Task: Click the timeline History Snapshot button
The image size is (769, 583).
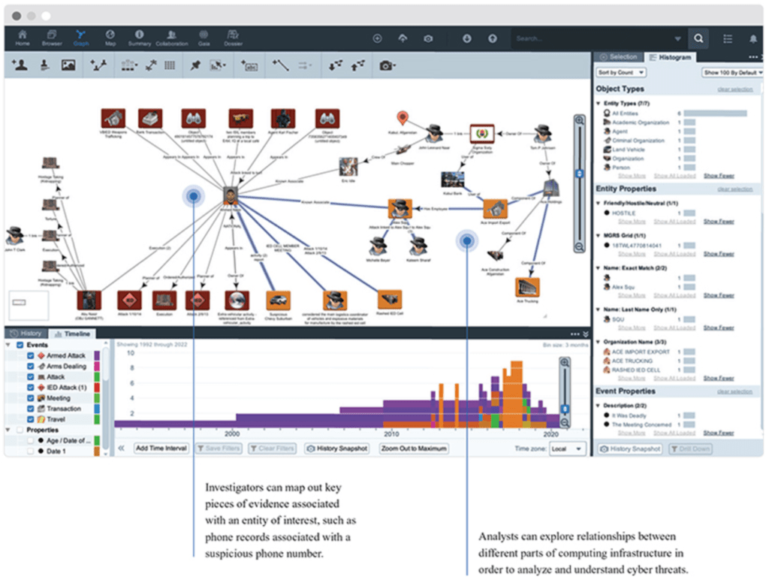Action: 337,449
